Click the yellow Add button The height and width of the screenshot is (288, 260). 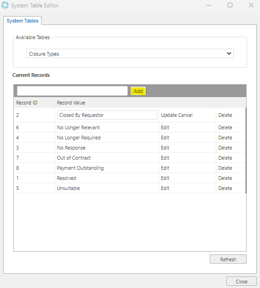138,91
